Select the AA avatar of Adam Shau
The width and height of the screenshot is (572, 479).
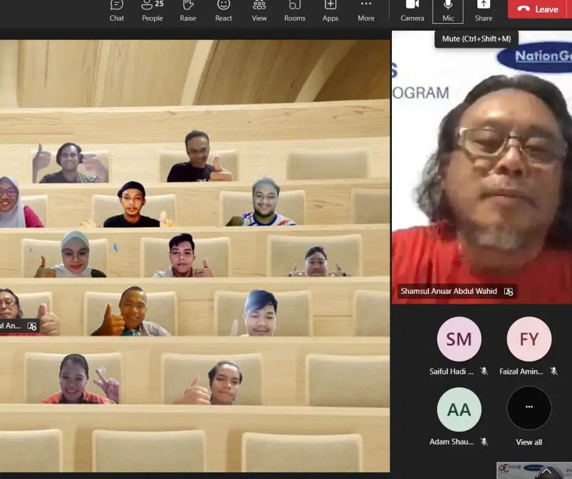pyautogui.click(x=459, y=409)
